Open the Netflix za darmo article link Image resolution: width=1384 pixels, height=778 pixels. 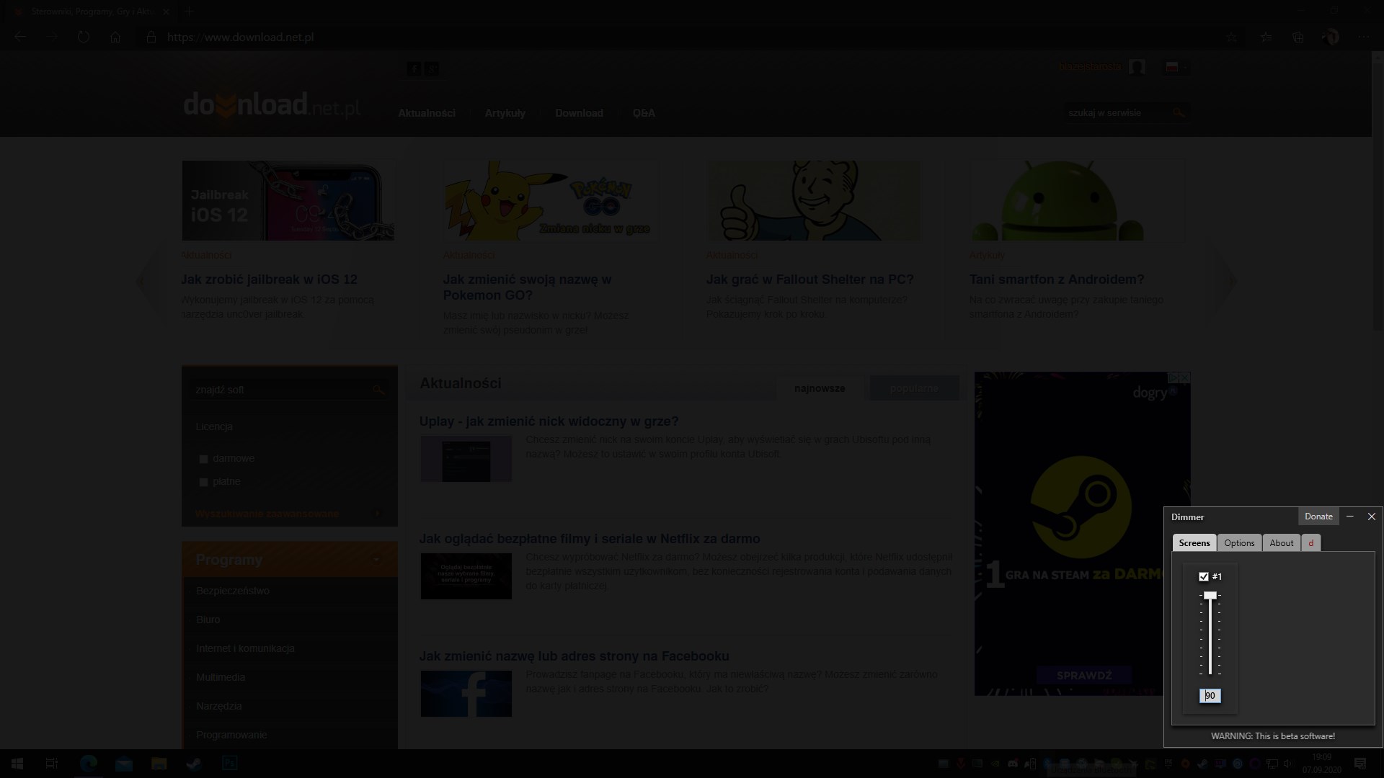point(590,539)
